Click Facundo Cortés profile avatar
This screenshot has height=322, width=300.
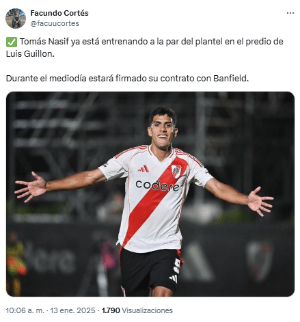[x=16, y=18]
